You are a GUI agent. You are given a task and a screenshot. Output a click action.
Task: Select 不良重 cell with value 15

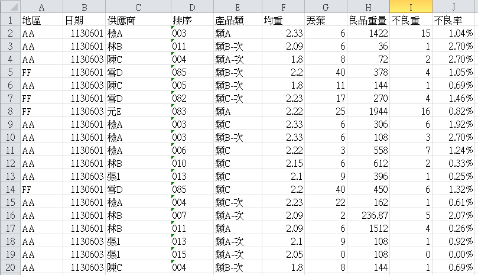click(411, 33)
